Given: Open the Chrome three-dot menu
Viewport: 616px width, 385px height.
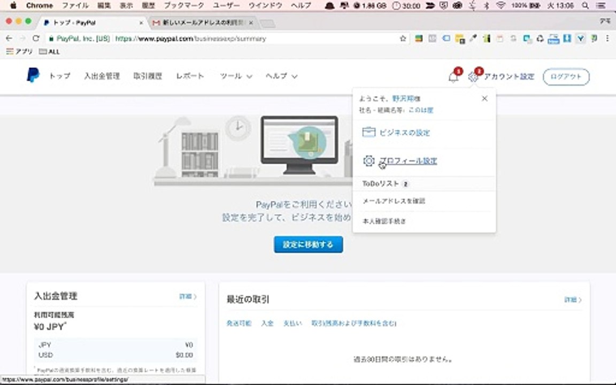Looking at the screenshot, I should (607, 38).
